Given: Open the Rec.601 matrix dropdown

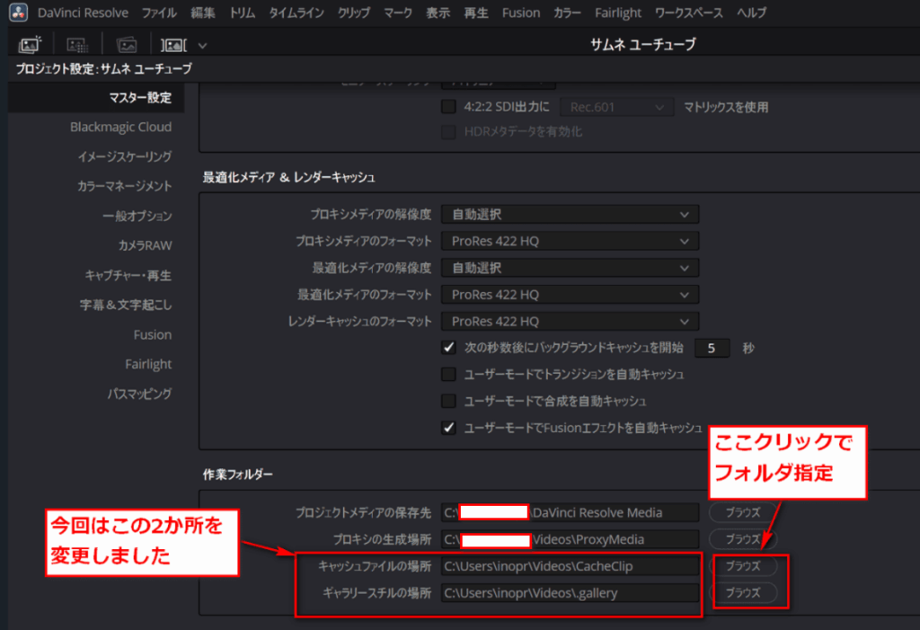Looking at the screenshot, I should (x=616, y=108).
